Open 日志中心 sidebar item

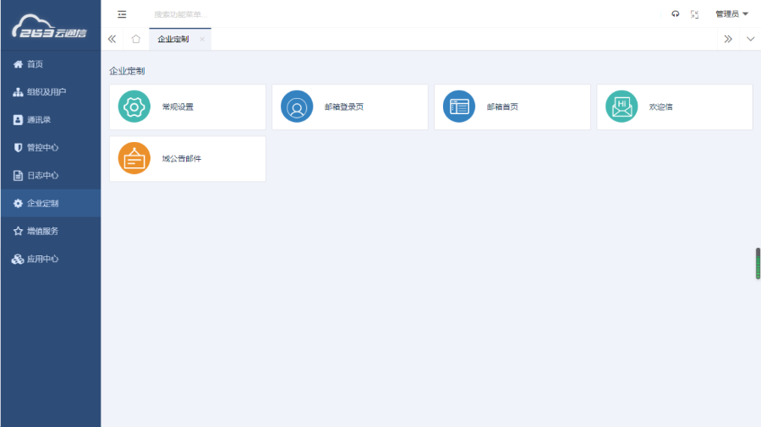(42, 176)
